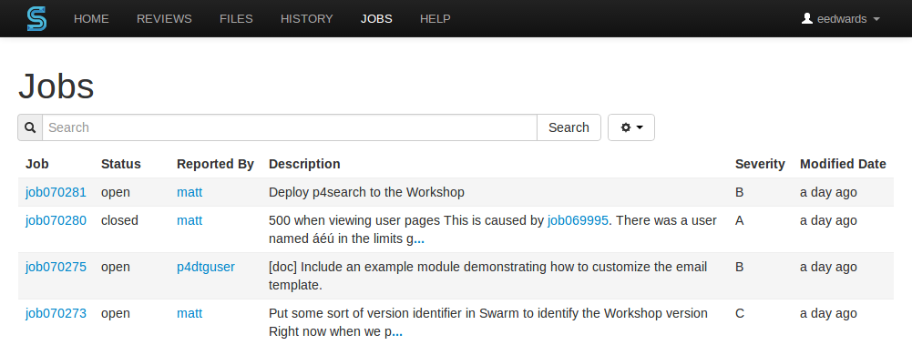This screenshot has height=345, width=912.
Task: Click severity 'B' cell for job070281
Action: pyautogui.click(x=739, y=192)
